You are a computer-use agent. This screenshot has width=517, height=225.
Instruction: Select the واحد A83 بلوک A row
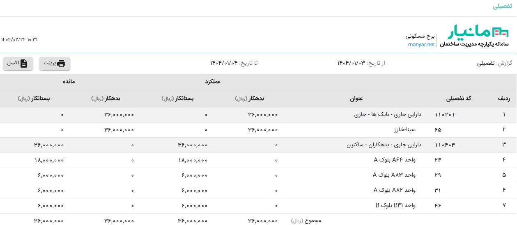(x=258, y=175)
